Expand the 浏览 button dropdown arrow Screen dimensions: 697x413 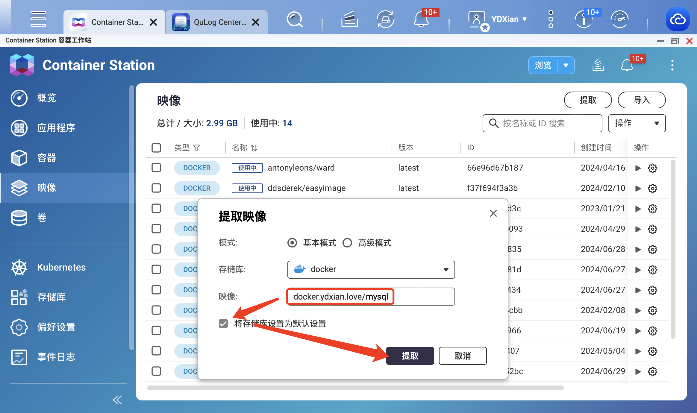coord(566,65)
